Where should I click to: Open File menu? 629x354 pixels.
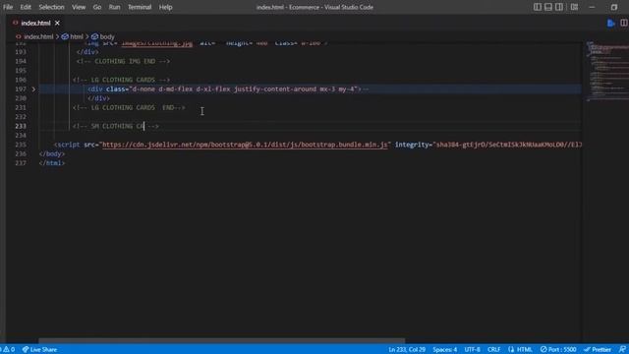point(8,7)
